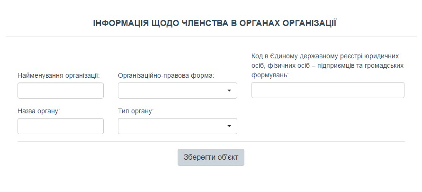Click the separator line above Зберегти об'єкт
Screen dimensions: 422x192
point(211,141)
